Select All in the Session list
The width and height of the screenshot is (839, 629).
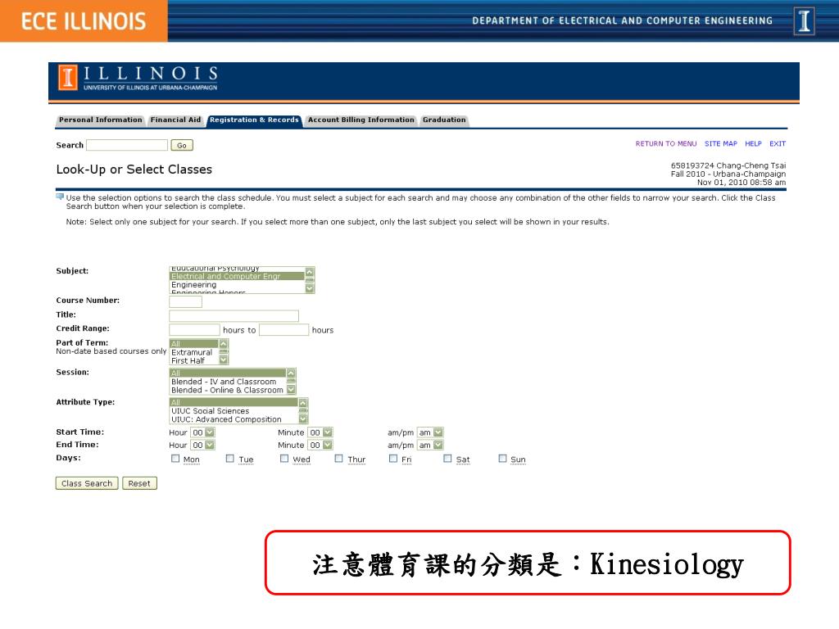[x=228, y=373]
